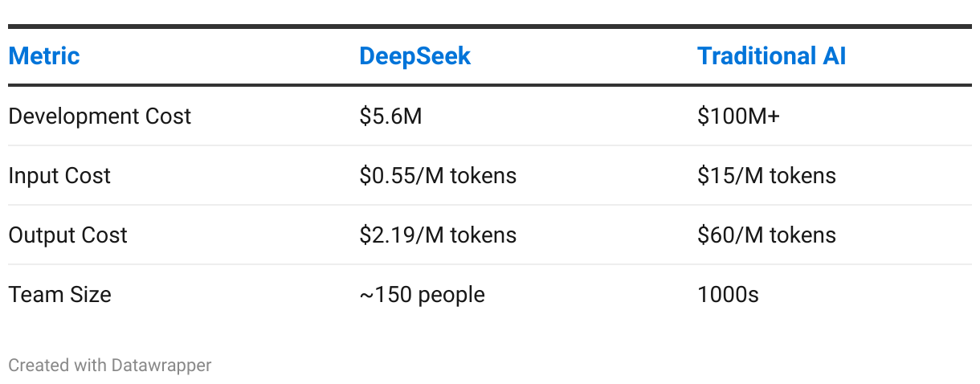This screenshot has width=980, height=384.
Task: Click the word Datawrapper in footer
Action: pos(161,366)
